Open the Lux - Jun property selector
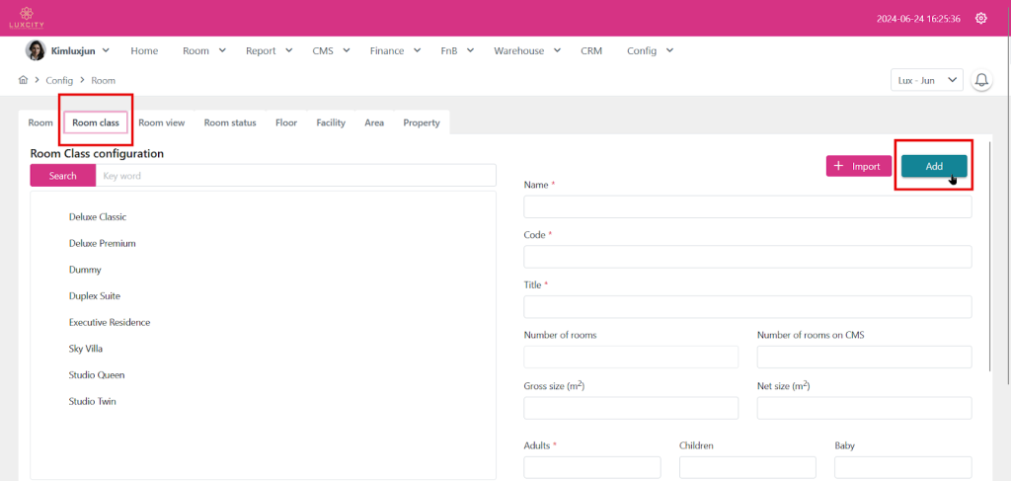The height and width of the screenshot is (481, 1011). [x=926, y=81]
